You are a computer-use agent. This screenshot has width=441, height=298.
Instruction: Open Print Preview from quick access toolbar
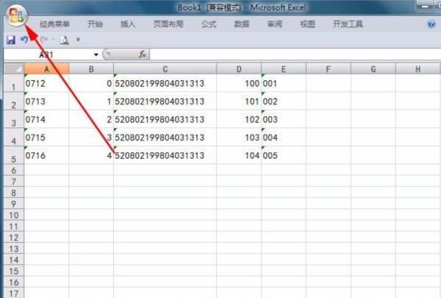tap(64, 40)
